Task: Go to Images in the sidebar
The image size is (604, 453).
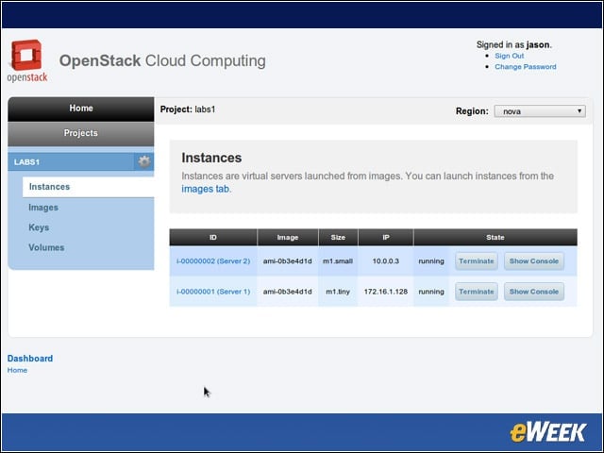Action: (43, 208)
